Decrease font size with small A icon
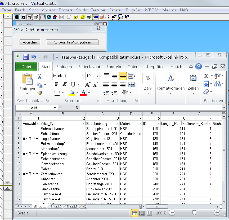This screenshot has height=220, width=229. tap(96, 84)
